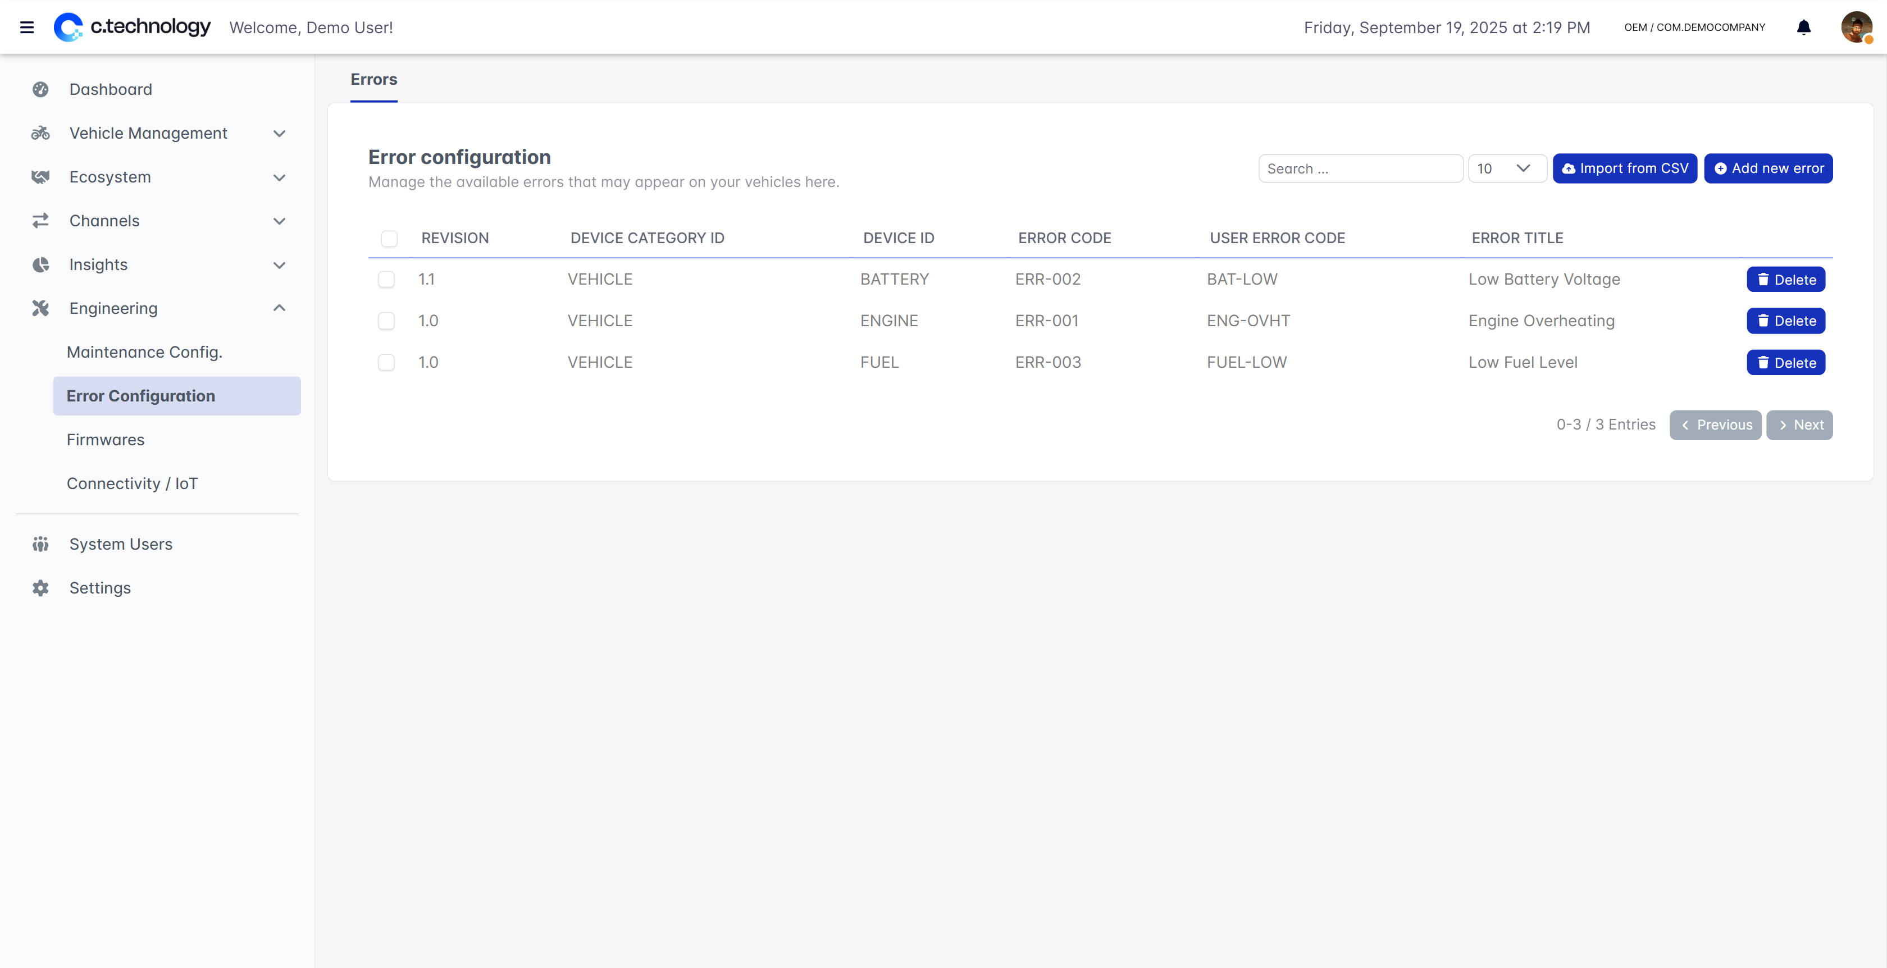Screen dimensions: 1887x968
Task: Open the page size dropdown showing 10
Action: pos(1507,168)
